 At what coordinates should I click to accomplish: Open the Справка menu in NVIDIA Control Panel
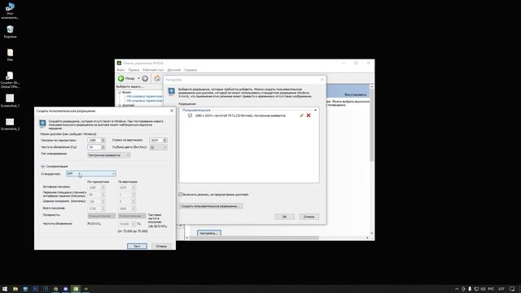tap(190, 70)
